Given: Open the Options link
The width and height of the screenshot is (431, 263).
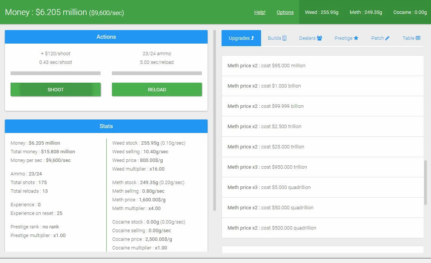Looking at the screenshot, I should (x=285, y=12).
